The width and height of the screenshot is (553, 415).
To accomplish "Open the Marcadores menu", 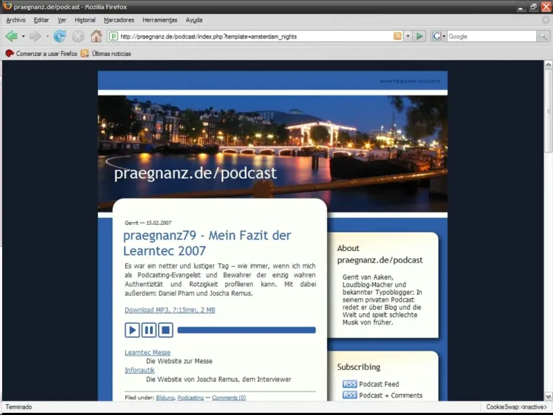I will tap(119, 20).
